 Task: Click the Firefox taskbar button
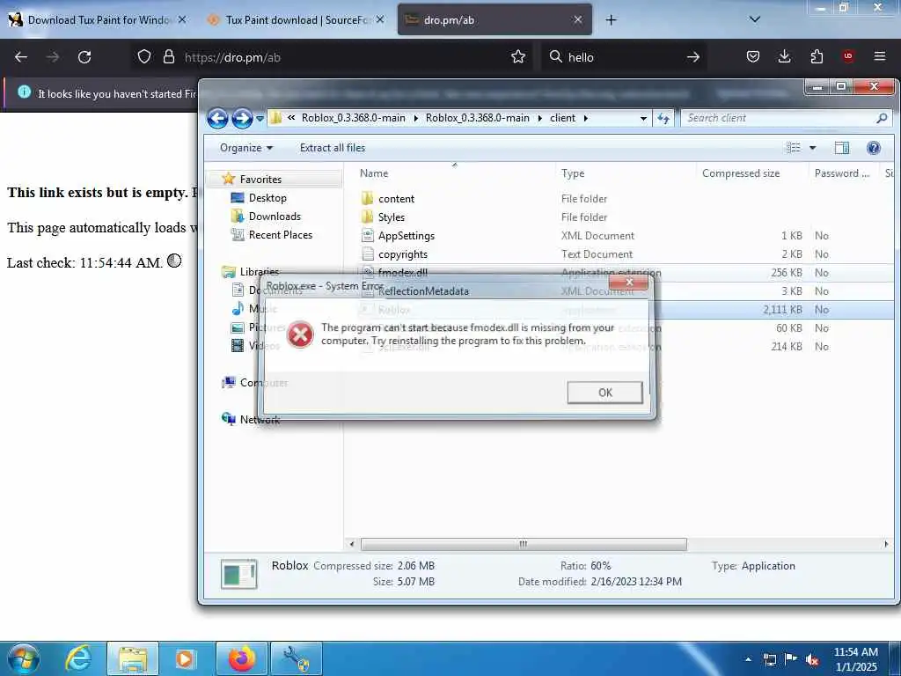click(242, 658)
